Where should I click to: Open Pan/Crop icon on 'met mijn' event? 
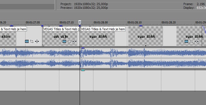click(x=69, y=41)
